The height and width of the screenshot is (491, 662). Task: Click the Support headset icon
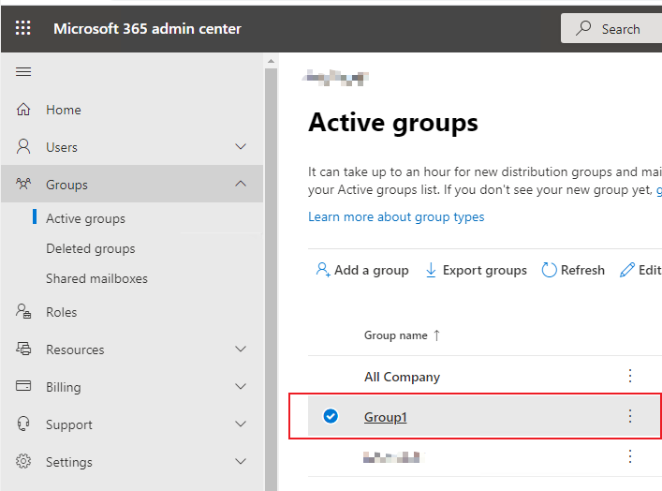click(23, 424)
